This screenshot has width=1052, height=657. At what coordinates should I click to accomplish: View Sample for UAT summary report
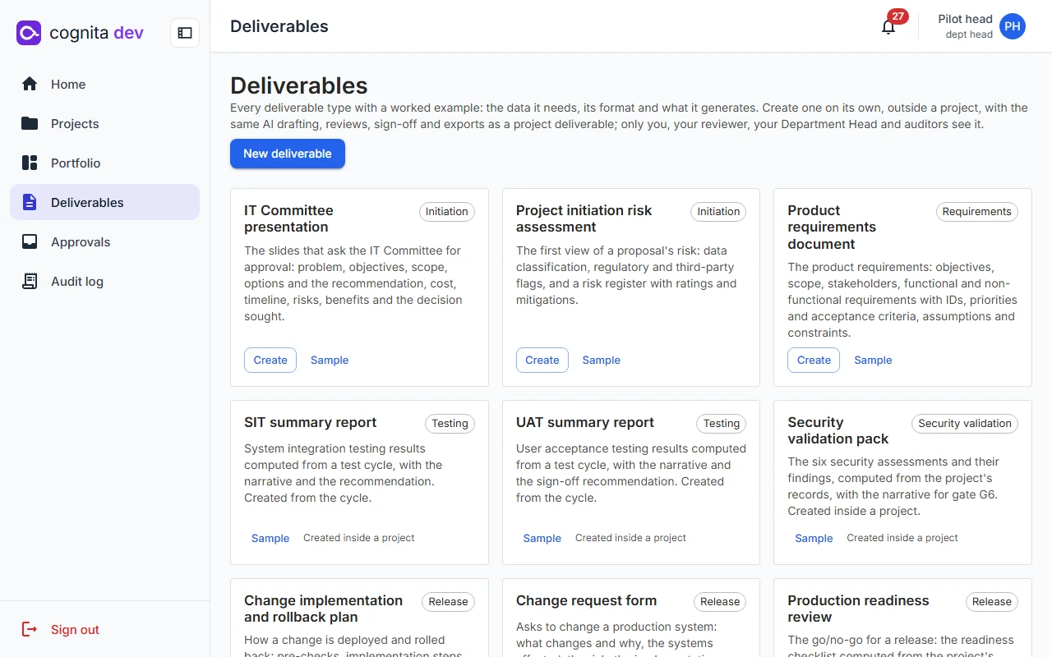pyautogui.click(x=542, y=538)
